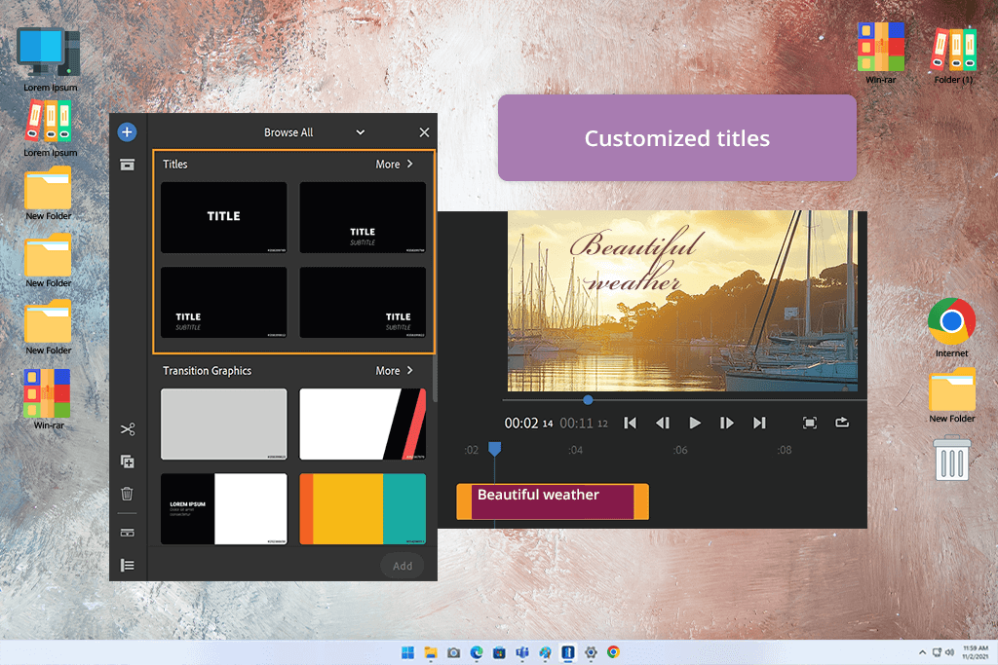Image resolution: width=998 pixels, height=665 pixels.
Task: Open Settings gear from taskbar
Action: [x=591, y=652]
